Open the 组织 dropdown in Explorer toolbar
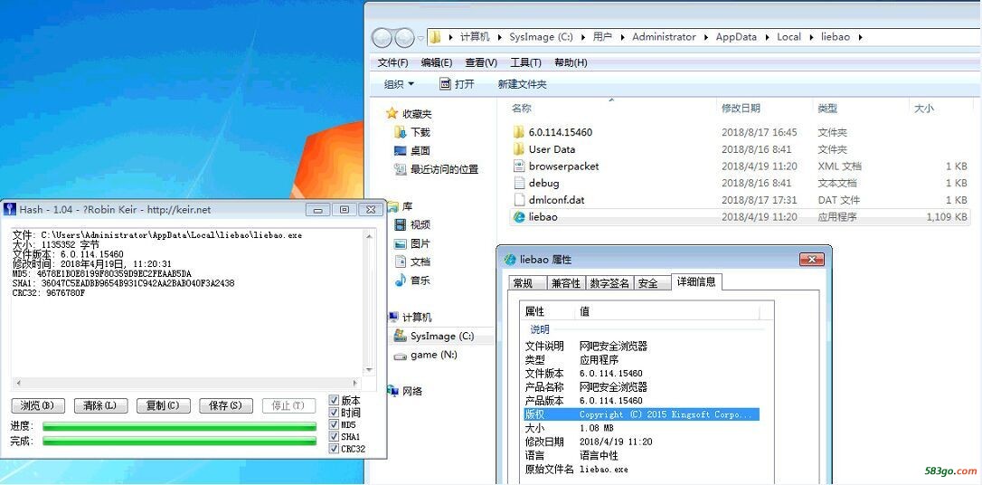This screenshot has height=485, width=982. pos(400,84)
